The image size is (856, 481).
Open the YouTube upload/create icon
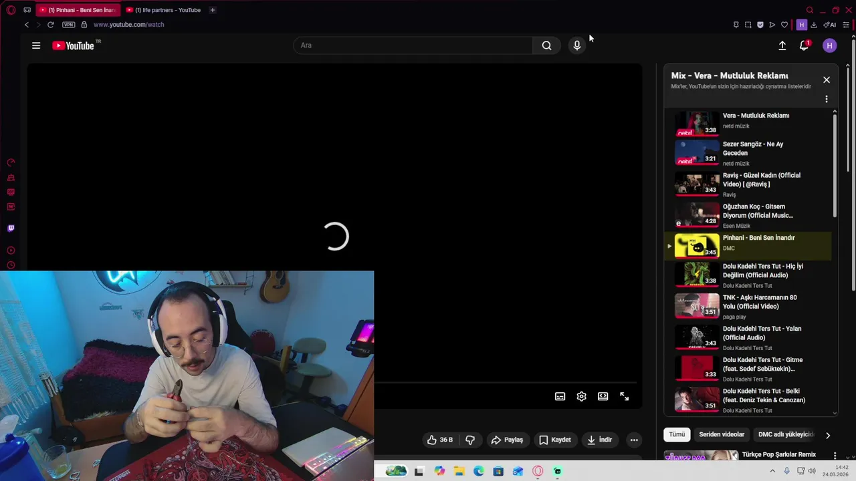point(782,45)
